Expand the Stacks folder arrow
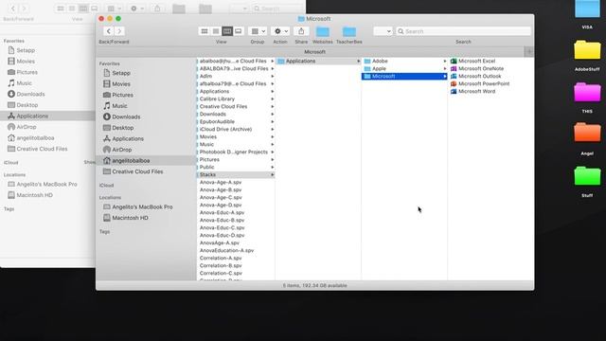The image size is (606, 341). (273, 174)
